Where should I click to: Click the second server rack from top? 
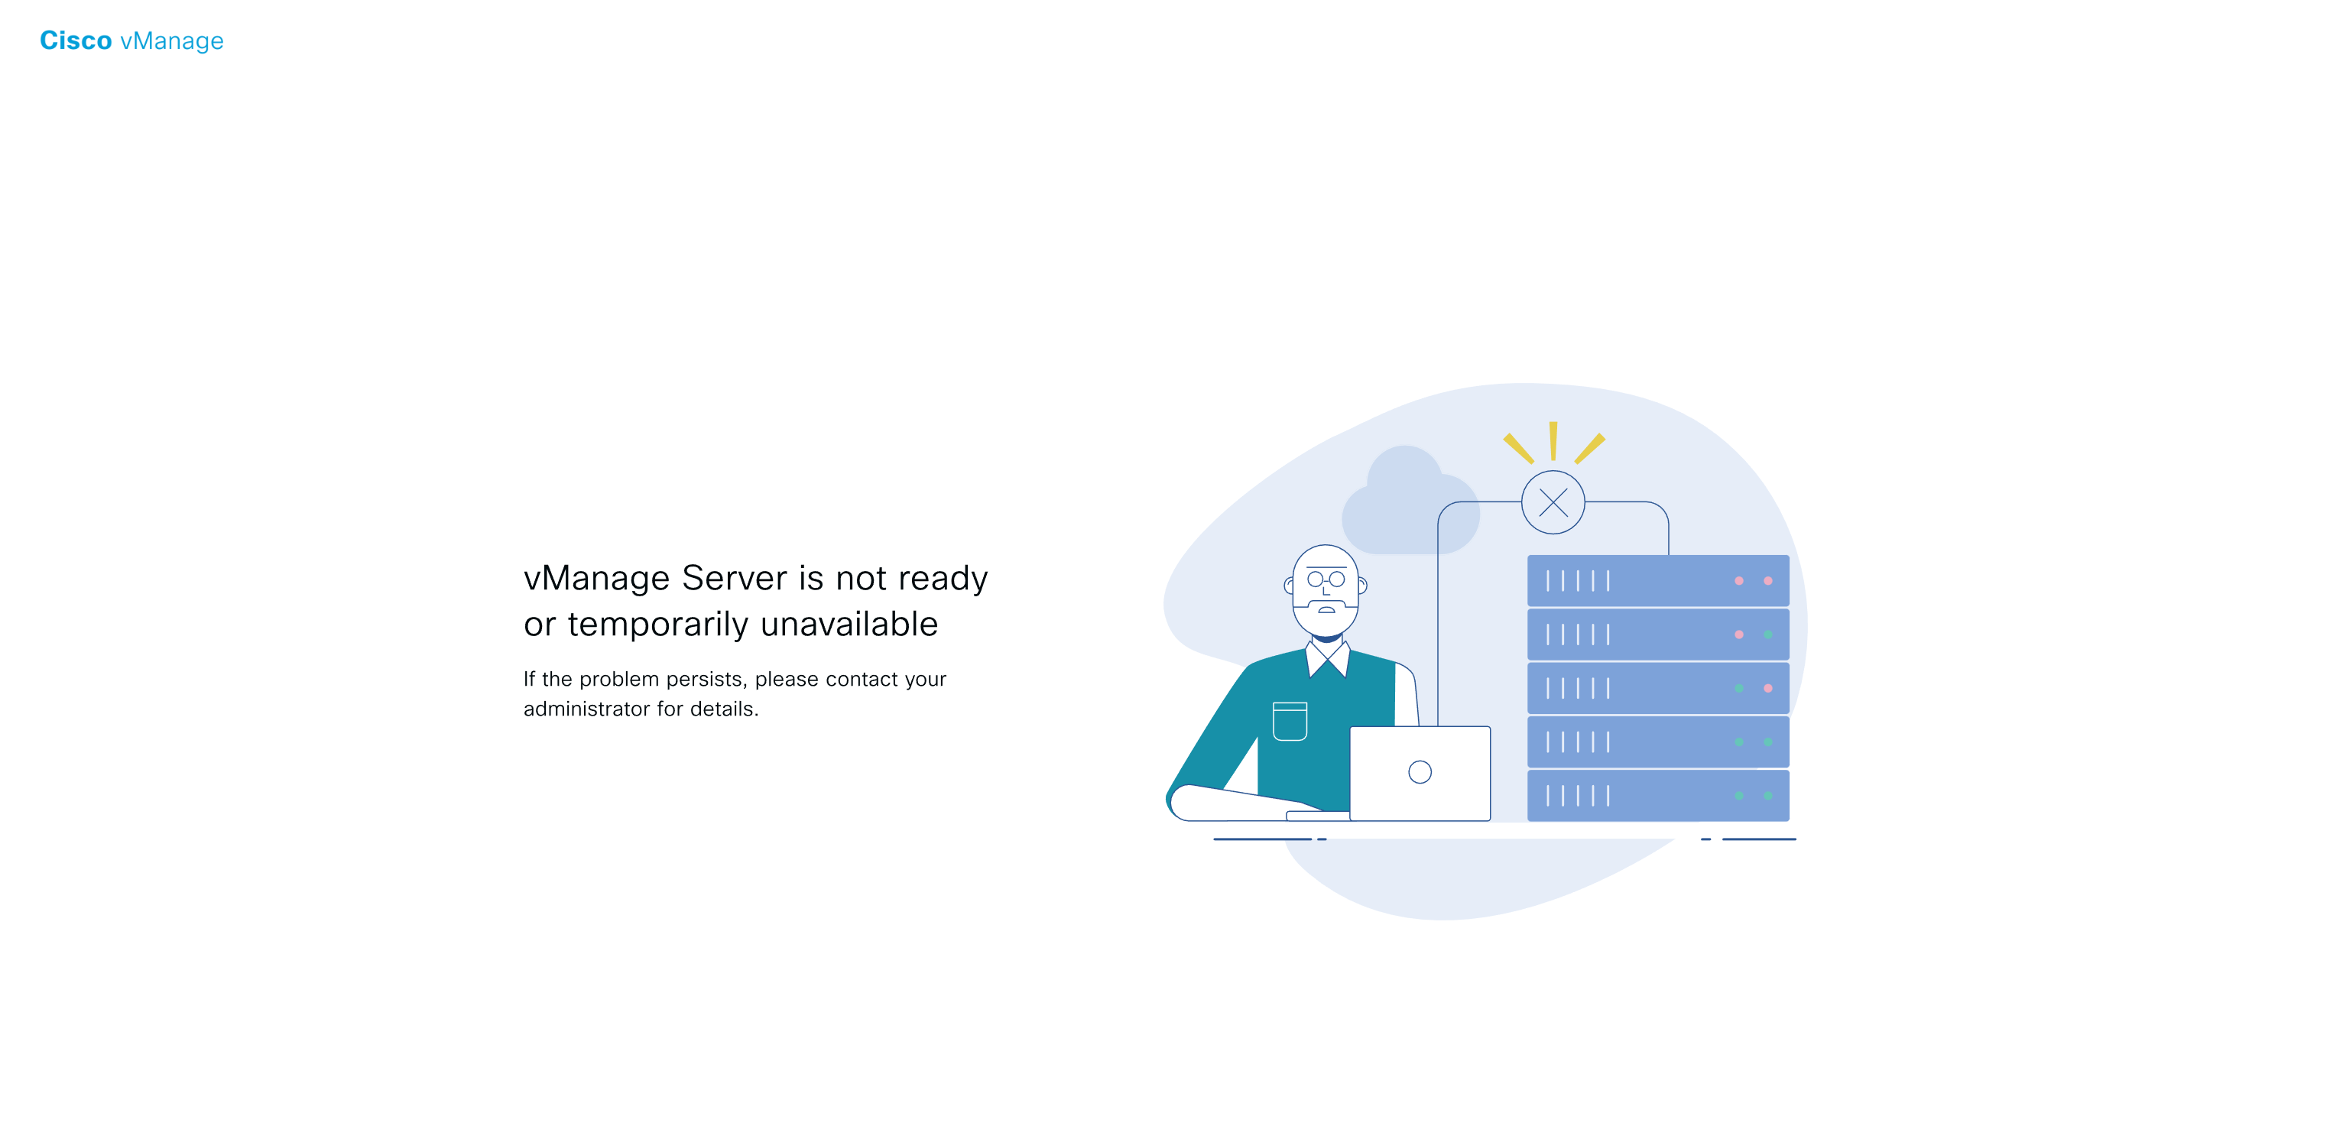pyautogui.click(x=1657, y=634)
